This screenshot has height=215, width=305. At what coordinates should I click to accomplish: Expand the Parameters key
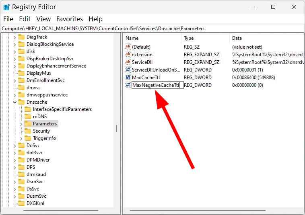pyautogui.click(x=21, y=124)
